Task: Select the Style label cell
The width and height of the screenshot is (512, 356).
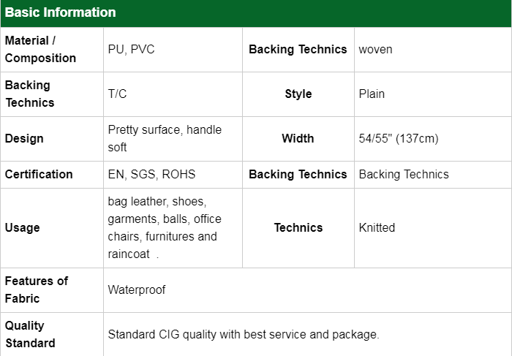Action: (x=298, y=94)
